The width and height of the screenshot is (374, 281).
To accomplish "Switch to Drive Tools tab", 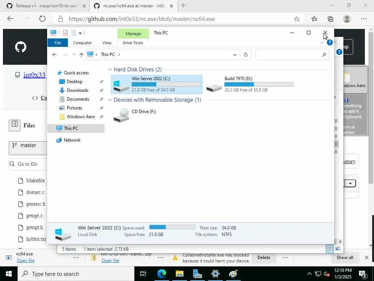I will (133, 43).
